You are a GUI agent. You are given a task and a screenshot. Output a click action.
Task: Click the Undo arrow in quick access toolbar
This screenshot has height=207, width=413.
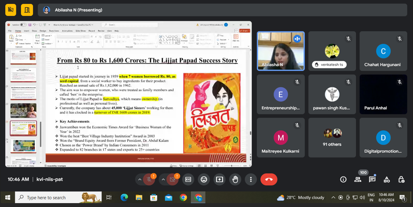click(x=34, y=25)
